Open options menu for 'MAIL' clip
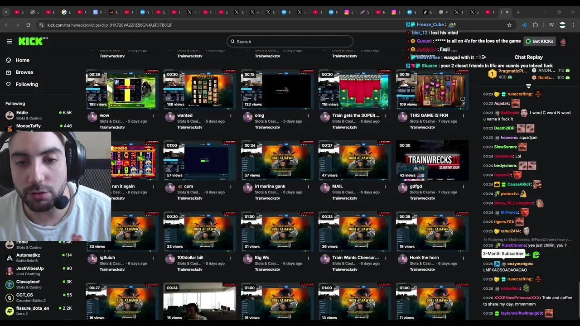 click(x=386, y=187)
